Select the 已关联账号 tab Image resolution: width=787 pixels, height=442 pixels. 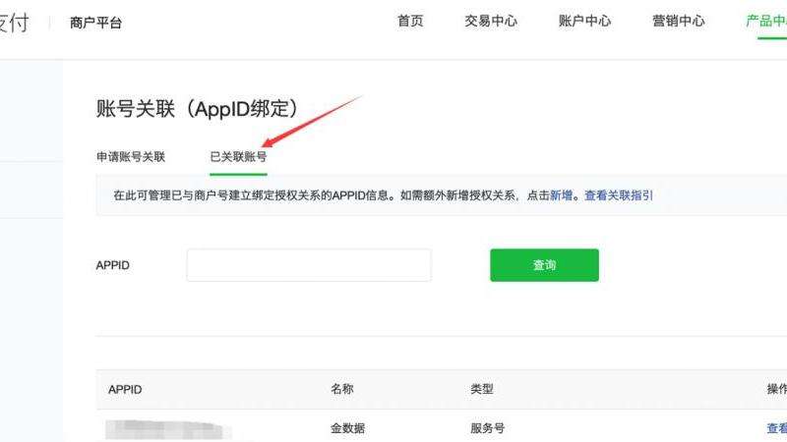click(x=238, y=156)
